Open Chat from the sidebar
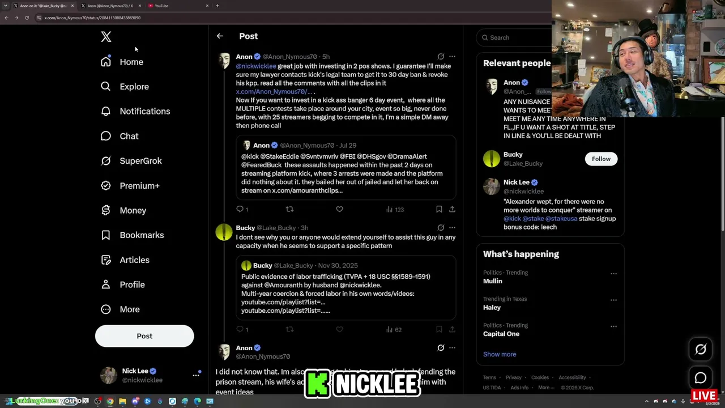 click(x=120, y=136)
